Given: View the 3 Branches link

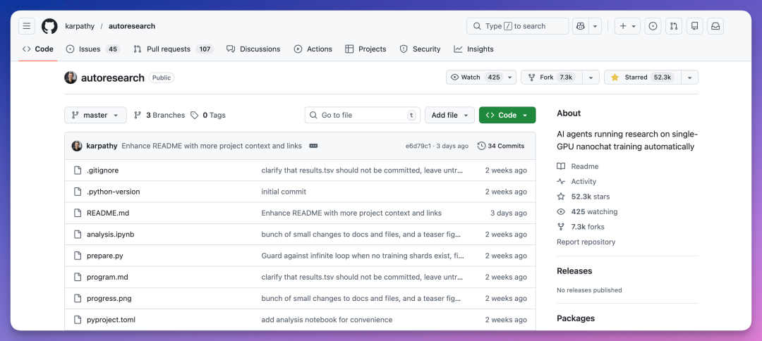Looking at the screenshot, I should 159,115.
